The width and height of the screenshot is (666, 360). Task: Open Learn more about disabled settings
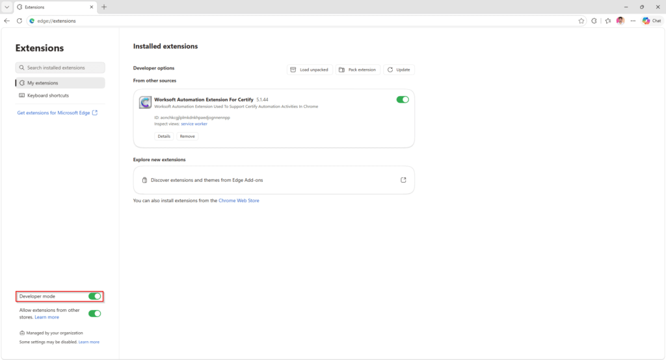[x=88, y=342]
